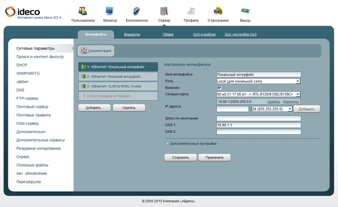Click the О программе icon
Viewport: 338px width, 207px height.
coord(218,11)
